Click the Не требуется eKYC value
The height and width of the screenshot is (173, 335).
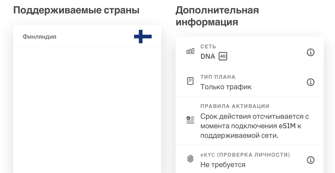pyautogui.click(x=223, y=164)
